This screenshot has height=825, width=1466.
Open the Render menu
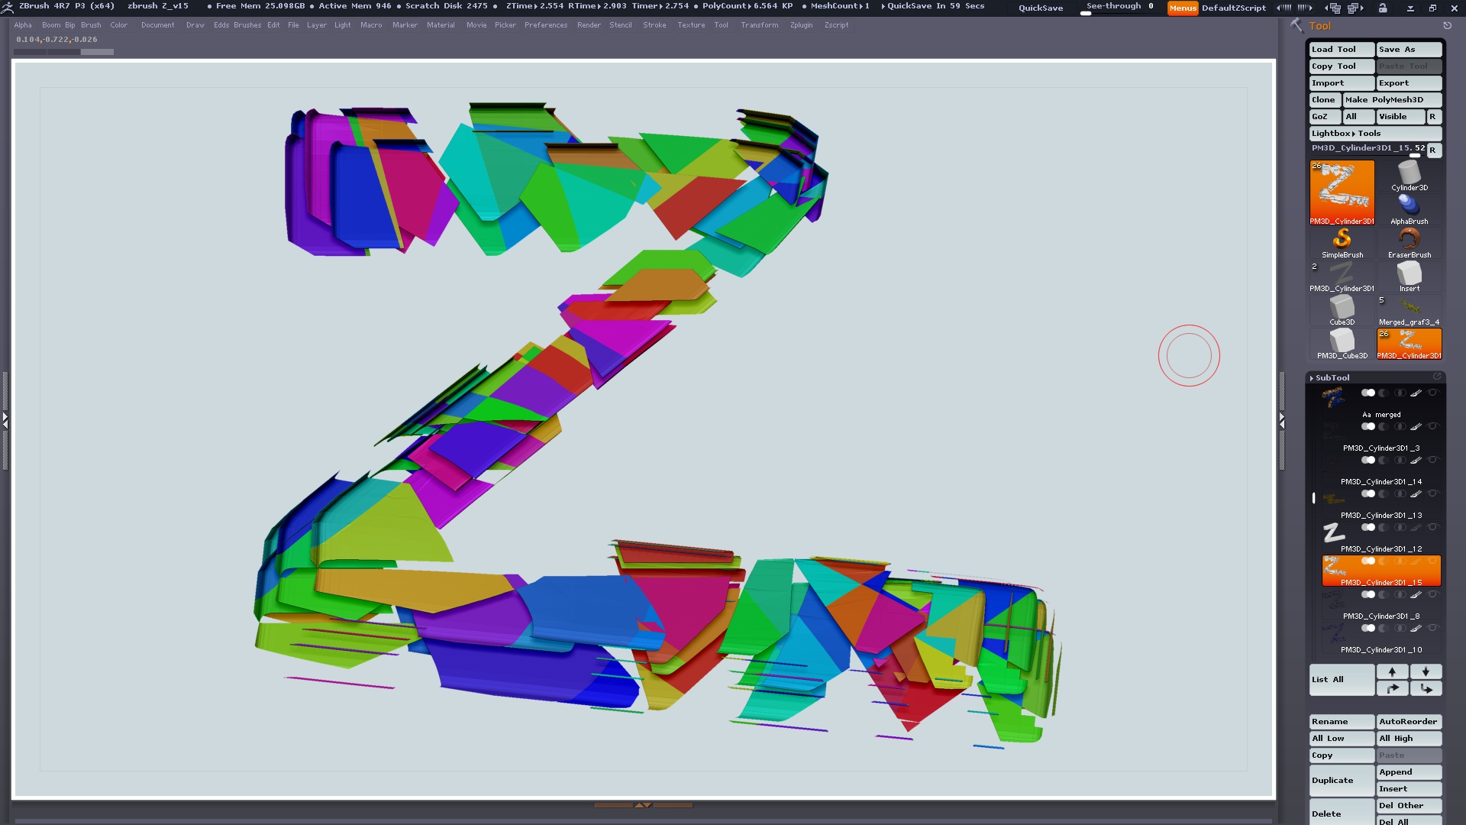[588, 25]
